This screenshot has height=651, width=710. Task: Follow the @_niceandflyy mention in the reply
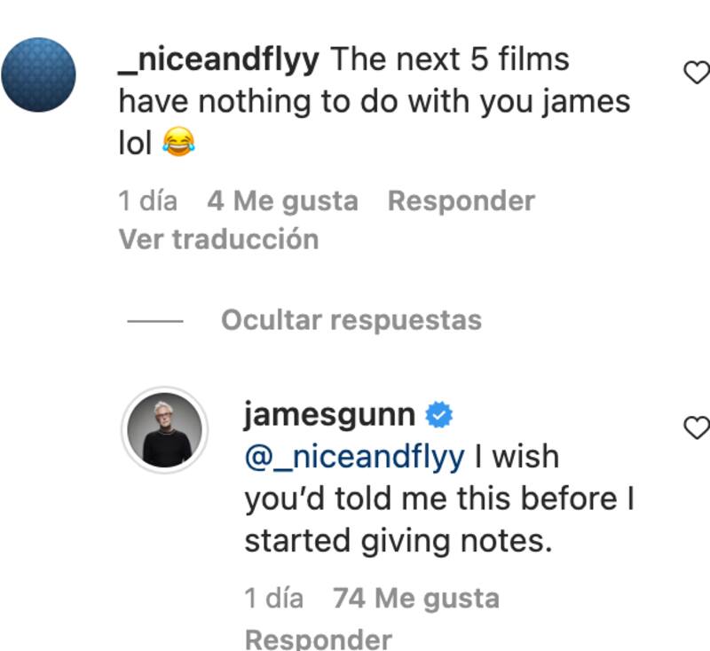tap(354, 457)
